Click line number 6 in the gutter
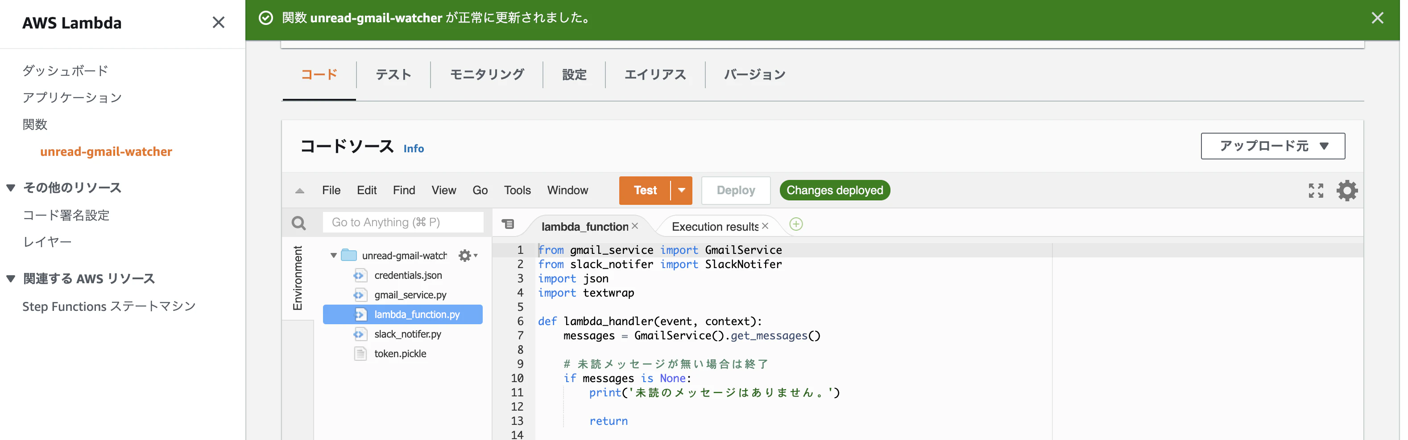This screenshot has width=1408, height=440. [520, 322]
